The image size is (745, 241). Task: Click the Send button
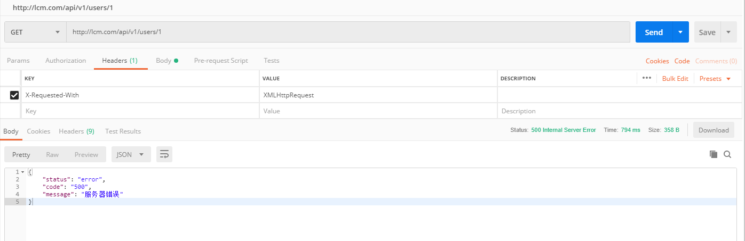click(654, 32)
